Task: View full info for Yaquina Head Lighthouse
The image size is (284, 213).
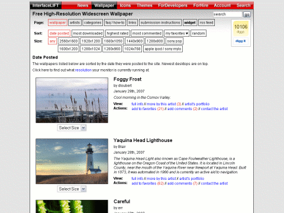Action: pyautogui.click(x=137, y=179)
